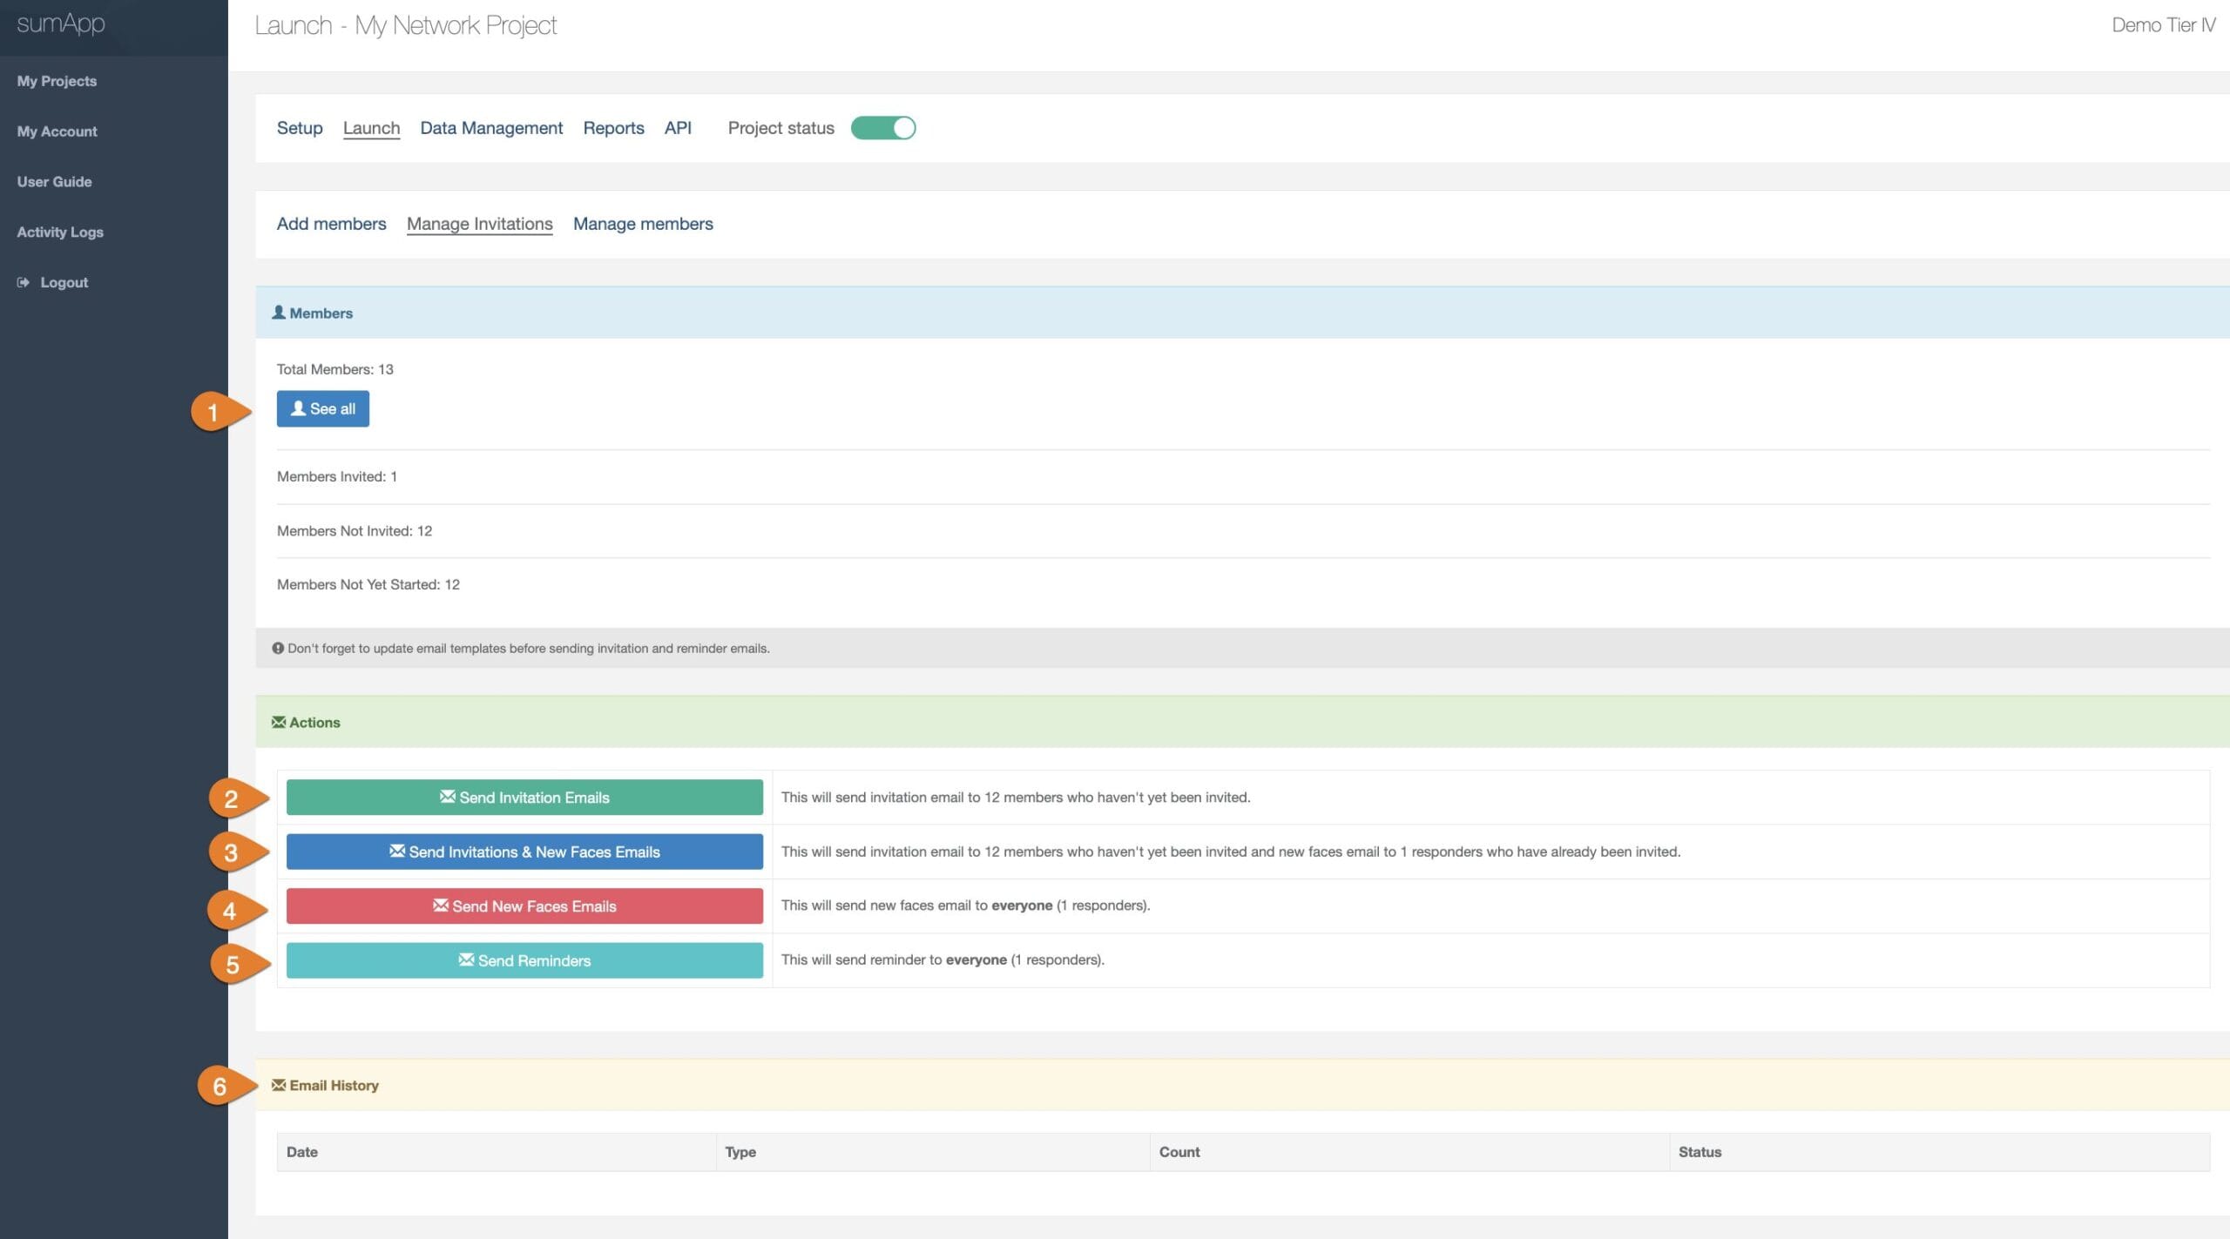Image resolution: width=2230 pixels, height=1239 pixels.
Task: Select Manage members sub-tab
Action: (x=643, y=224)
